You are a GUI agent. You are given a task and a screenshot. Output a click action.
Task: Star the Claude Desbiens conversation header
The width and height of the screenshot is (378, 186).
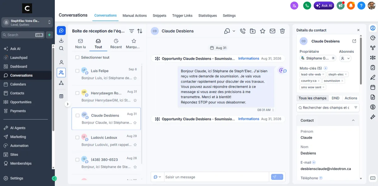[x=262, y=31]
